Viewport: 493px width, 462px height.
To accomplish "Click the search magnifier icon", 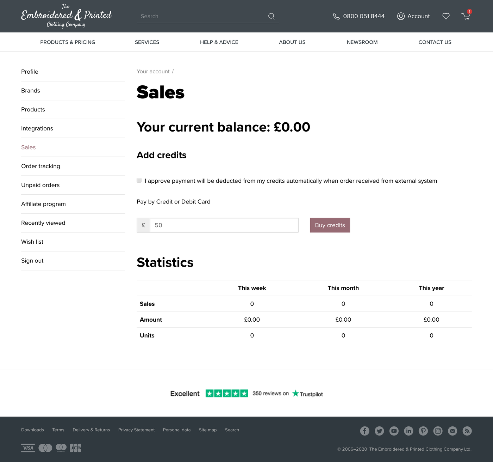I will [271, 16].
